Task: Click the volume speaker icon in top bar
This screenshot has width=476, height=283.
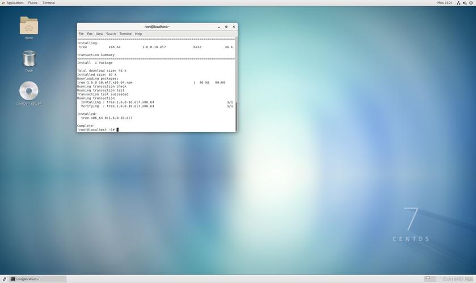Action: (465, 3)
